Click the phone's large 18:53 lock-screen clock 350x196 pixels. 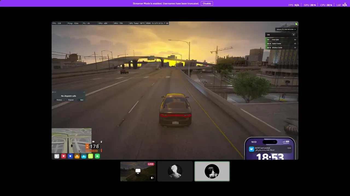(270, 157)
